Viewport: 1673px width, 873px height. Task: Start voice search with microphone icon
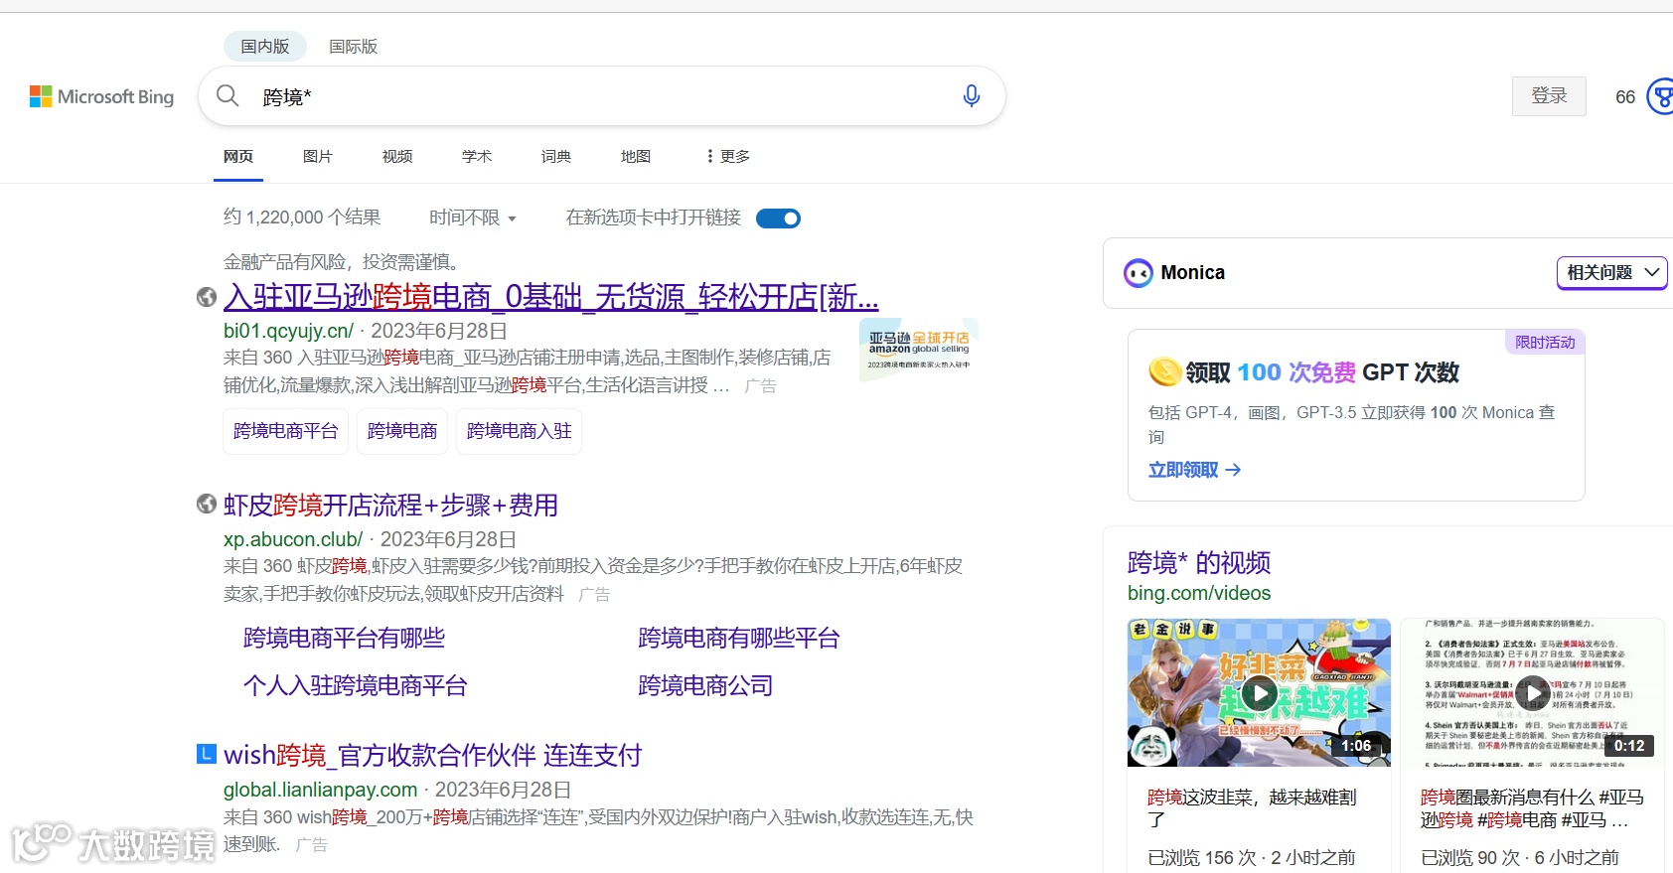972,95
